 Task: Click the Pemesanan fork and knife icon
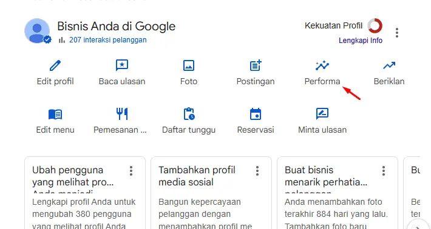(122, 114)
